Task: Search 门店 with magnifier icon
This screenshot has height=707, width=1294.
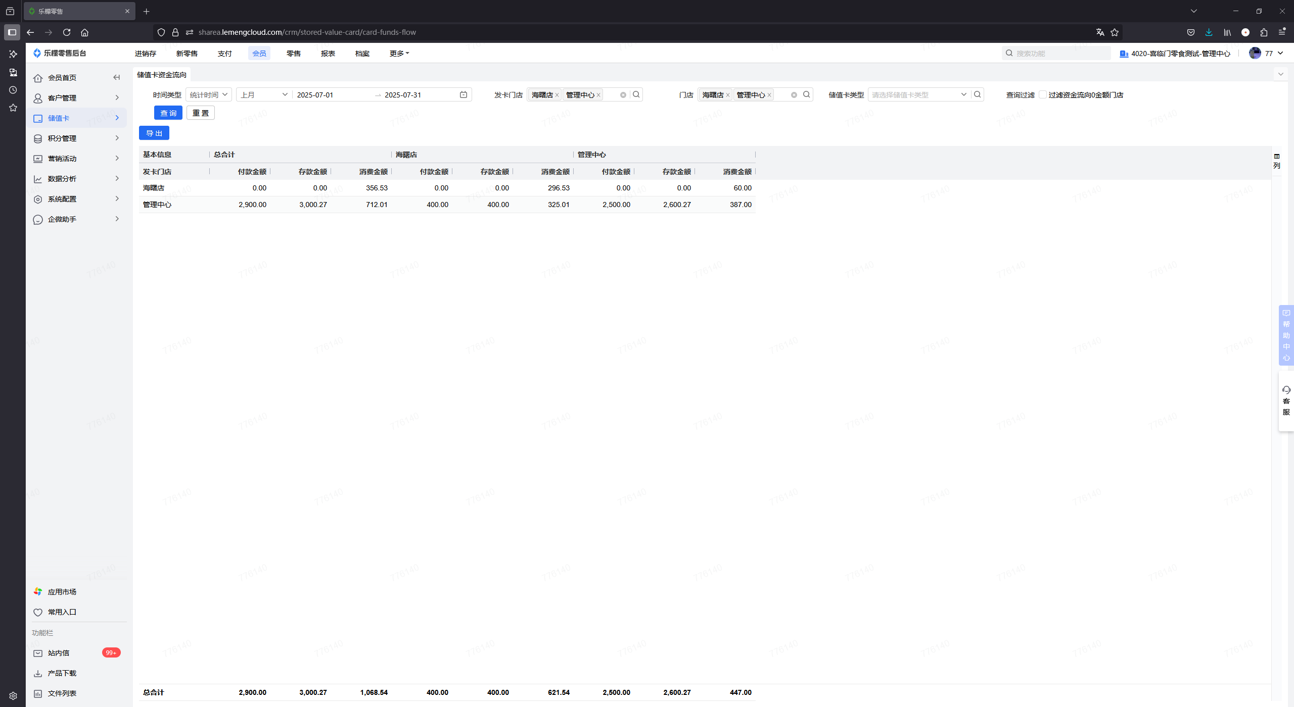Action: tap(807, 94)
